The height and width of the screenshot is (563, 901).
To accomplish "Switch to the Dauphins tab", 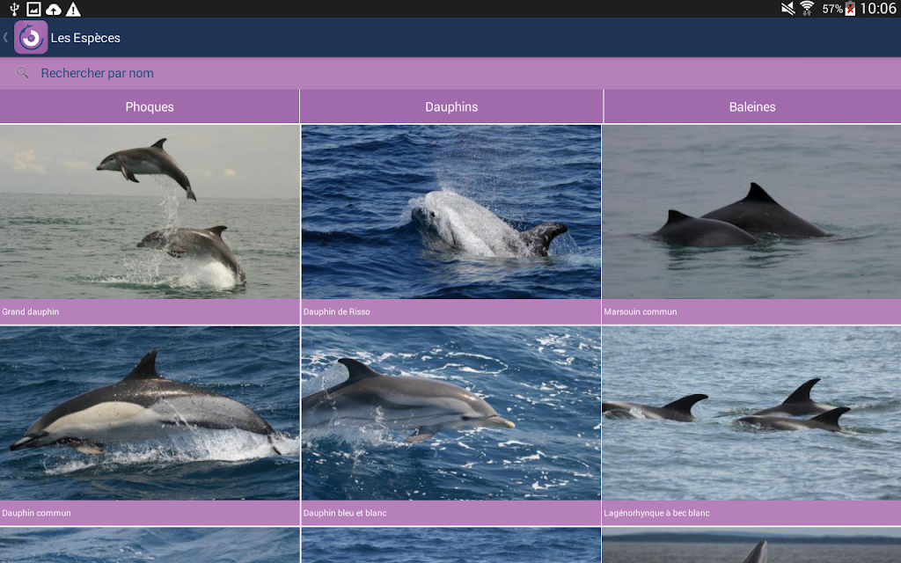I will pos(451,106).
